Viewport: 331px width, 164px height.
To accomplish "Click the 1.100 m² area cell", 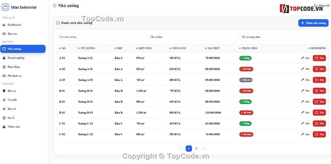I will click(141, 91).
